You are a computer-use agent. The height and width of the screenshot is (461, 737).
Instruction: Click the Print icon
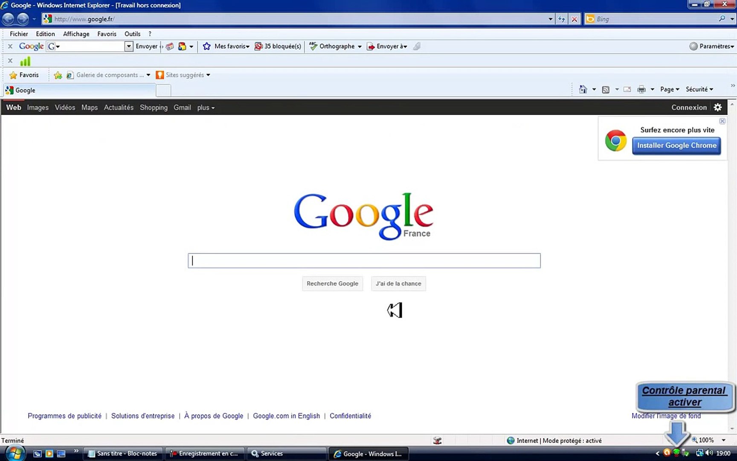641,89
